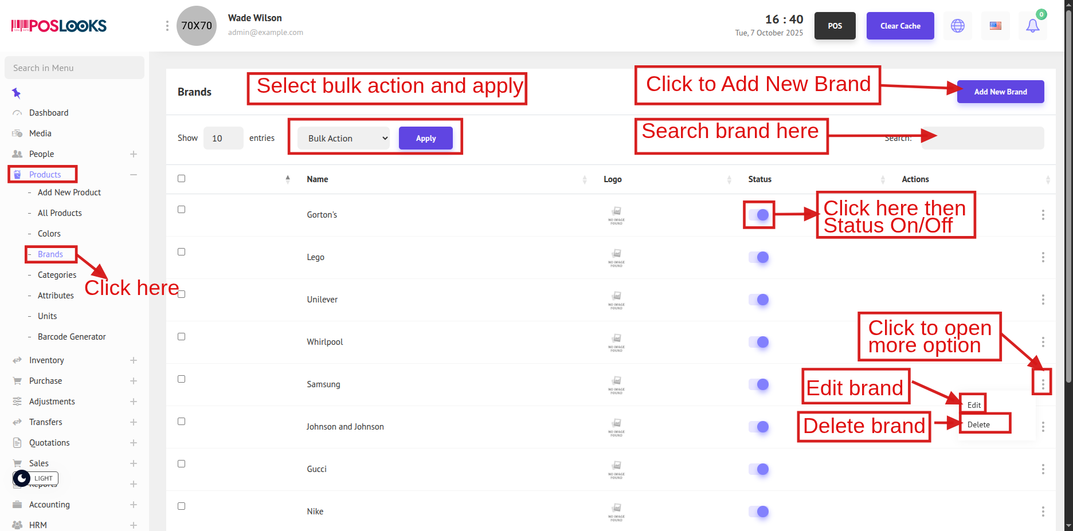Image resolution: width=1073 pixels, height=531 pixels.
Task: Tick the select-all header checkbox
Action: click(x=181, y=179)
